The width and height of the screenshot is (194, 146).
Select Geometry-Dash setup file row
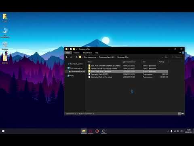(x=128, y=77)
